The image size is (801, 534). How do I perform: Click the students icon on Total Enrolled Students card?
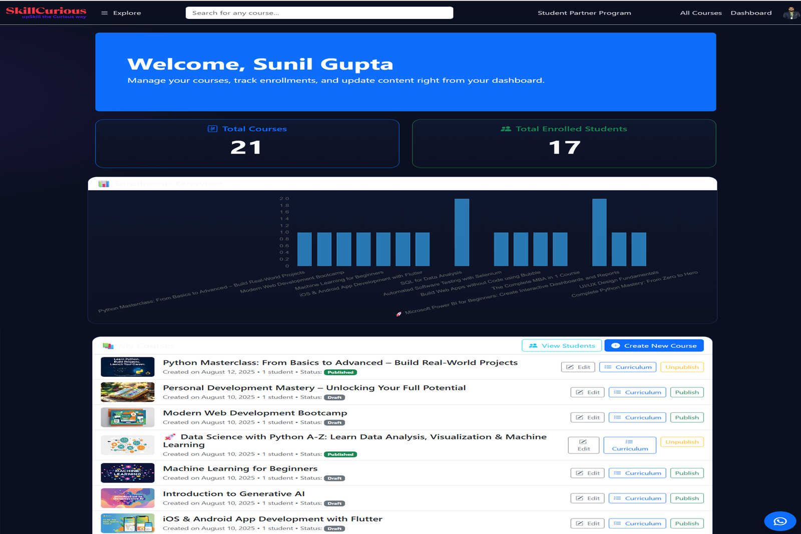(505, 129)
